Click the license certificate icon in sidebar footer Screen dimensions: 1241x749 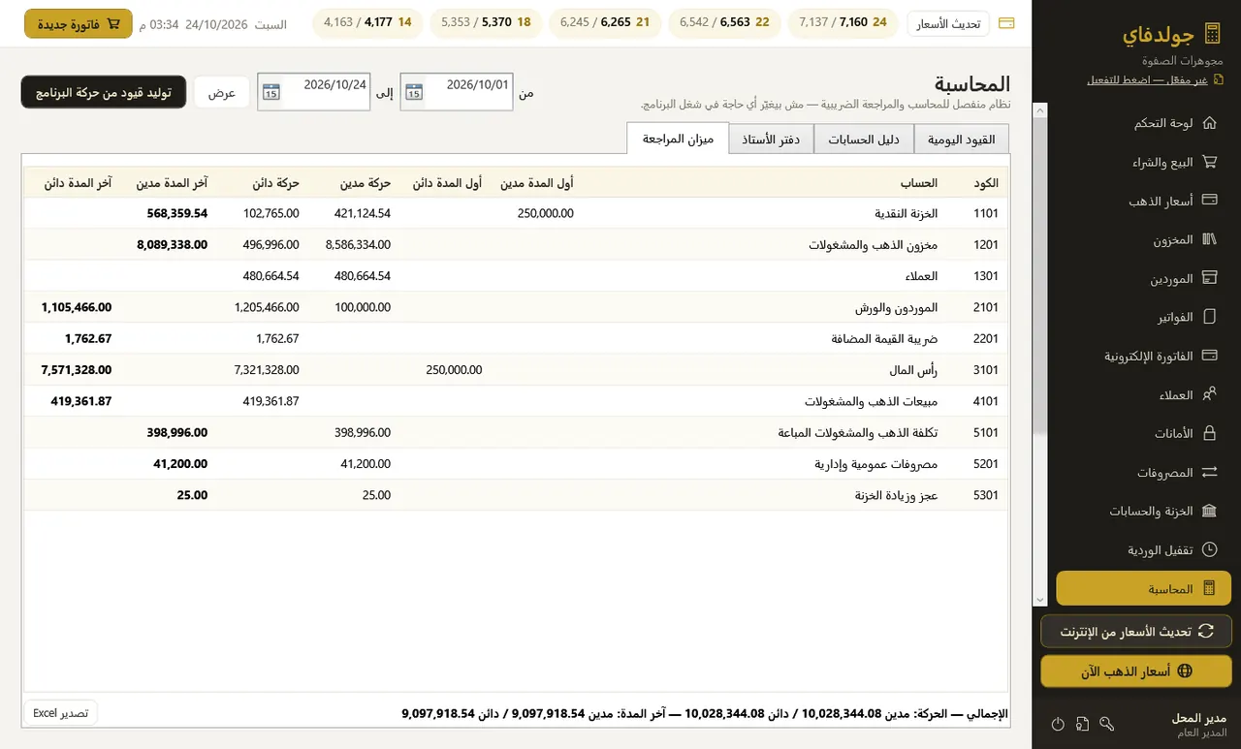[x=1082, y=724]
